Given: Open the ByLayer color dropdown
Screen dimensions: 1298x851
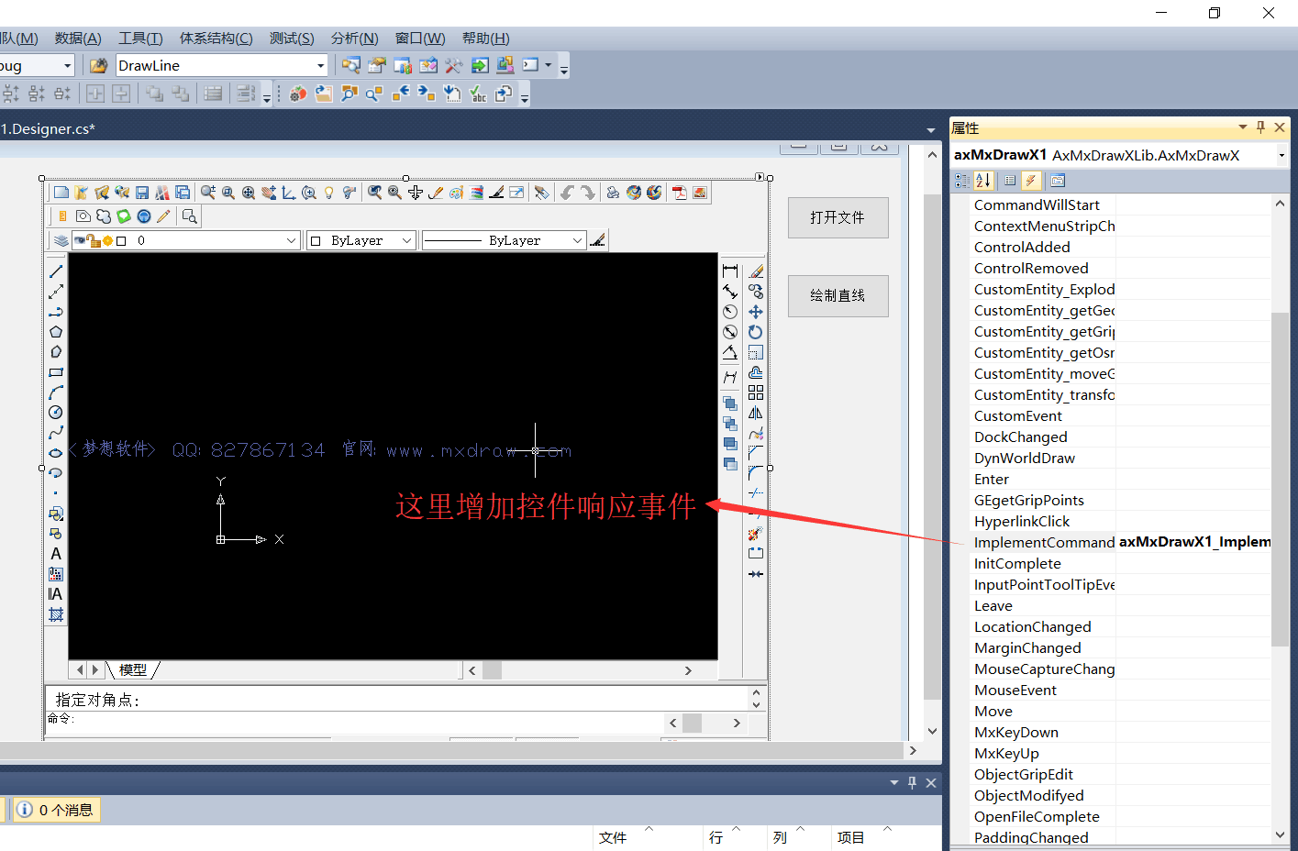Looking at the screenshot, I should tap(407, 240).
